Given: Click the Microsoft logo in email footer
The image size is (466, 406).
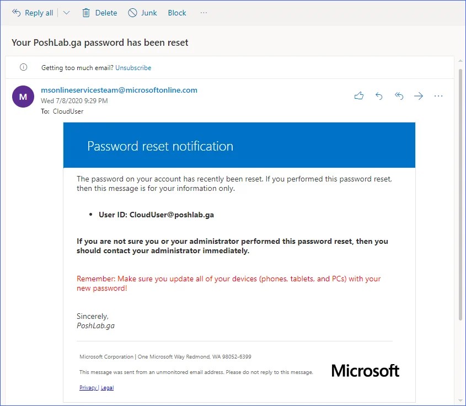Looking at the screenshot, I should [x=365, y=371].
